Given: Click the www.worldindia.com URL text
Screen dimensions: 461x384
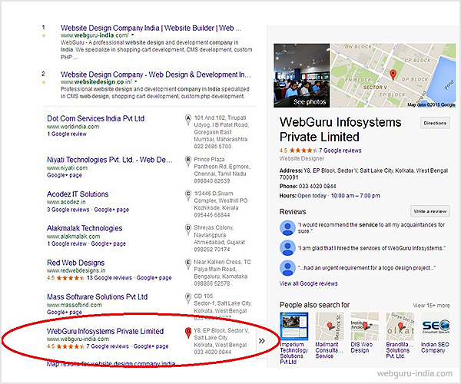Looking at the screenshot, I should (x=73, y=127).
